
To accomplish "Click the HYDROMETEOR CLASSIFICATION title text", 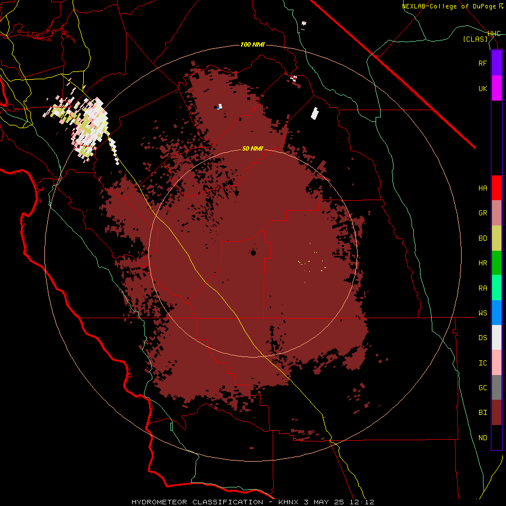I will 197,502.
